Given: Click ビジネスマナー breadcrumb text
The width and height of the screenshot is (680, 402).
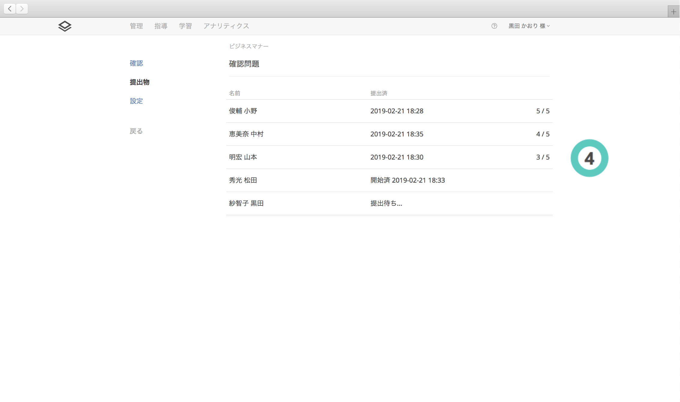Looking at the screenshot, I should click(248, 46).
